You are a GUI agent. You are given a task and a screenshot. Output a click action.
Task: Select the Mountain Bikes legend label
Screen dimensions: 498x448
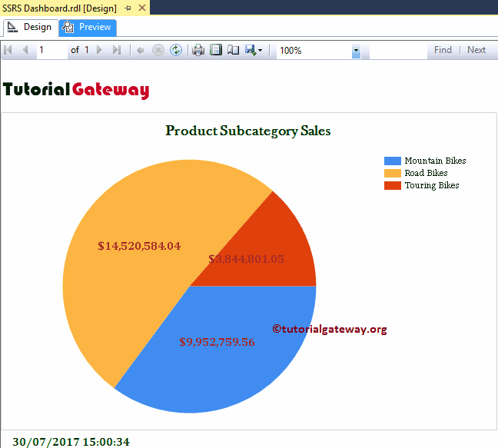tap(435, 161)
